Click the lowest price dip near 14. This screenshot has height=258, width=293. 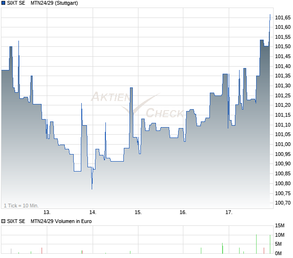point(92,189)
